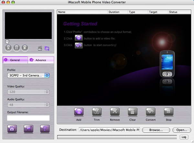This screenshot has width=194, height=143.
Task: Click the disc icon in Getting Started step 2
Action: click(79, 38)
